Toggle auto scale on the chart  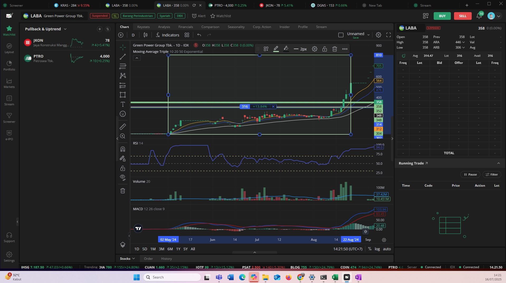pos(387,249)
